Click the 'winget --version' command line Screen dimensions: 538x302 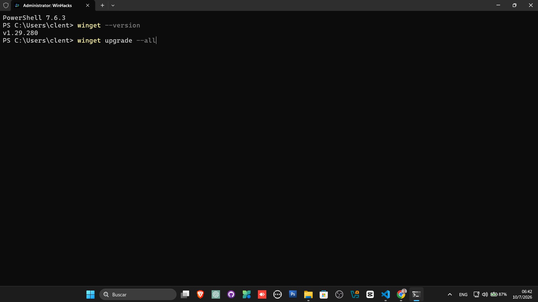pyautogui.click(x=109, y=25)
